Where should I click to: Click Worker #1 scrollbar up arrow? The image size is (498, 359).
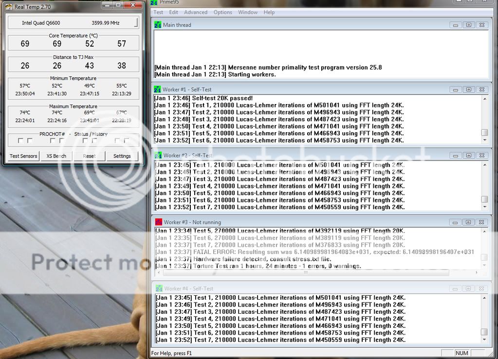pos(485,99)
